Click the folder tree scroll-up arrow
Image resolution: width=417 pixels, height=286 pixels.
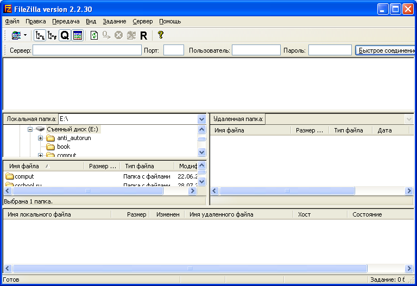tap(202, 130)
